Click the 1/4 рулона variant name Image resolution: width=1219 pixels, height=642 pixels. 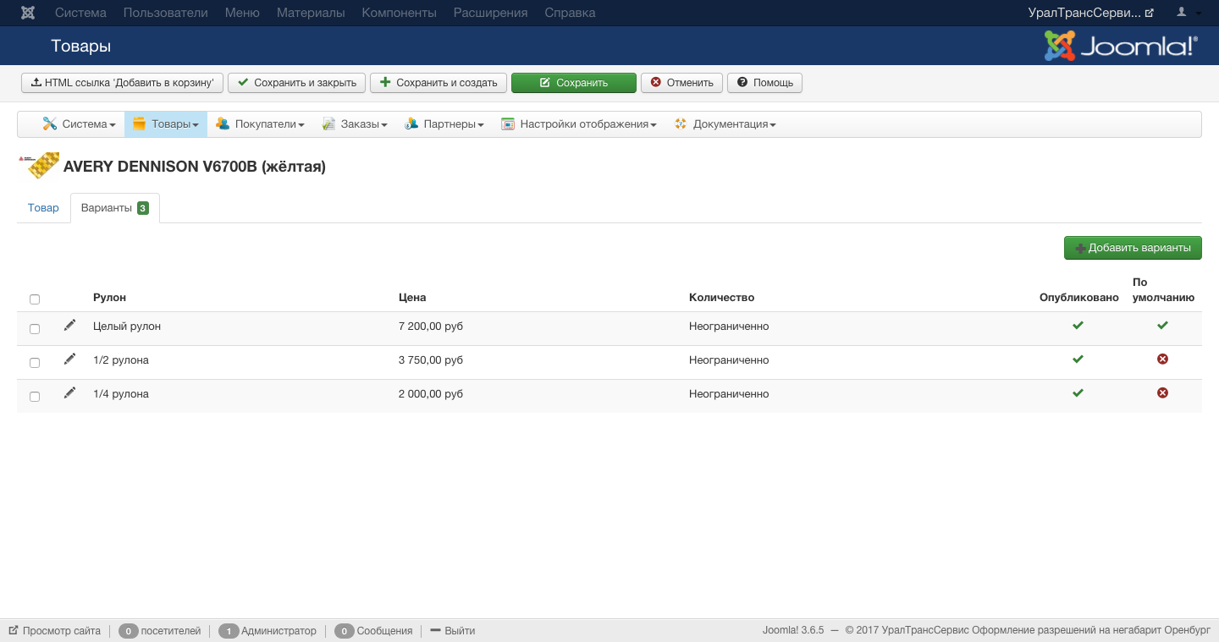(x=121, y=394)
